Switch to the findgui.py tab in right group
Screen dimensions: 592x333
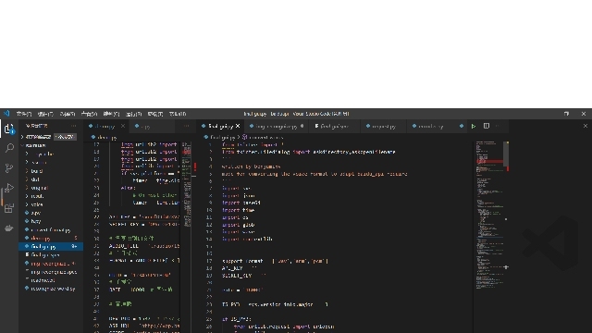point(221,126)
